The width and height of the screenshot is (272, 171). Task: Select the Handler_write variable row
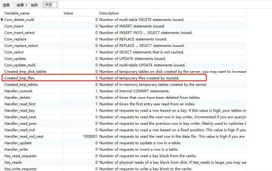tap(16, 149)
